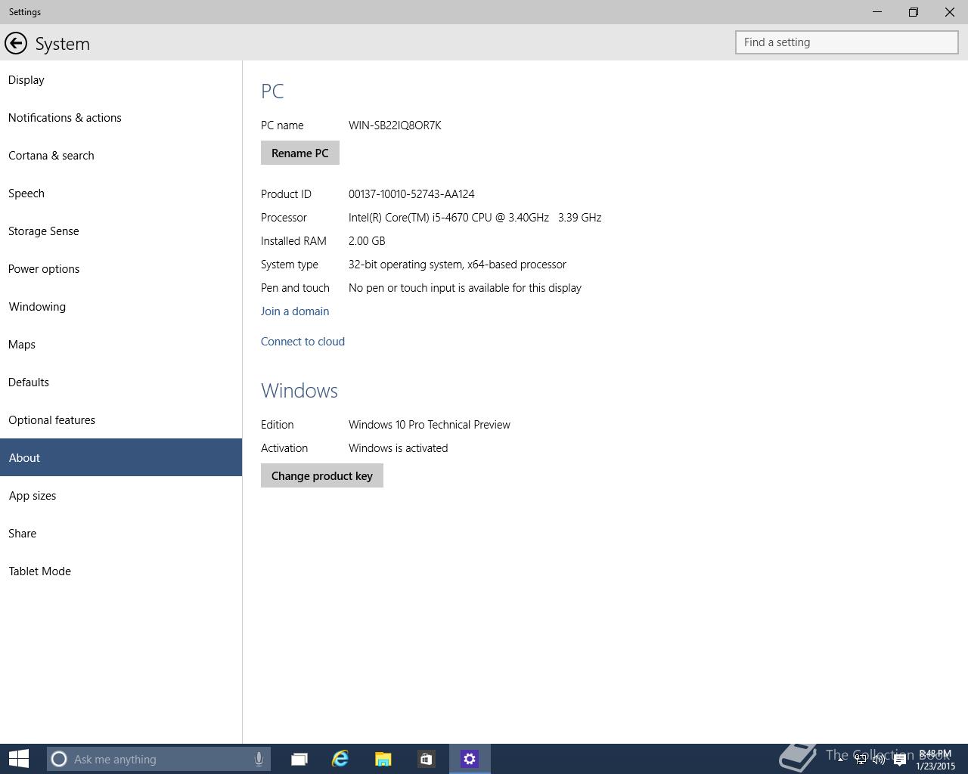Go to Tablet Mode settings

point(121,571)
